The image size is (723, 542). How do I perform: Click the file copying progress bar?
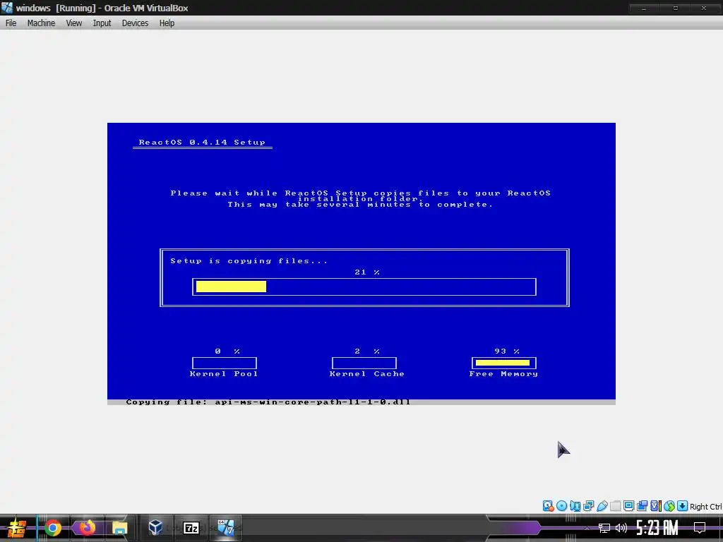click(364, 287)
